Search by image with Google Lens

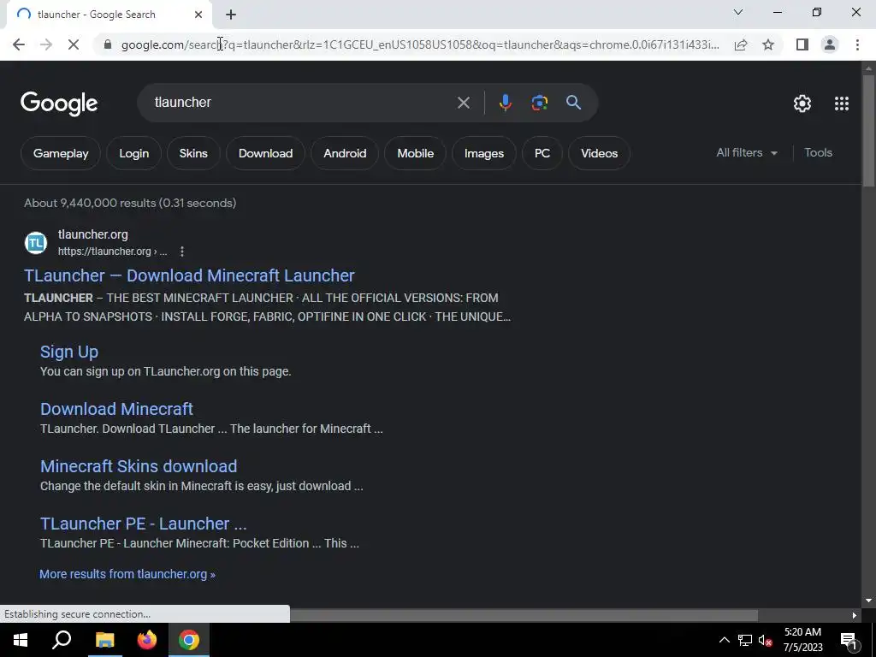(539, 103)
